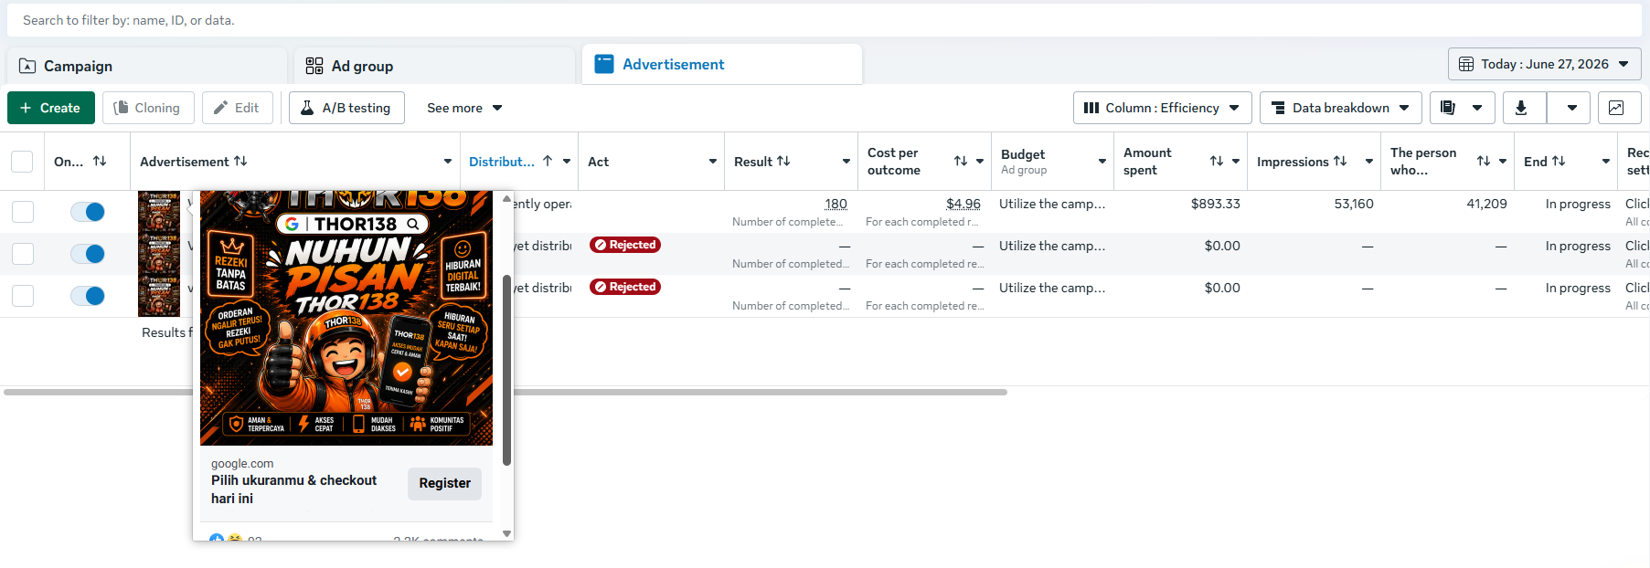The height and width of the screenshot is (568, 1650).
Task: Click the download export icon
Action: coord(1521,108)
